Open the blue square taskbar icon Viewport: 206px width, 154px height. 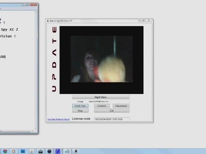[58, 151]
